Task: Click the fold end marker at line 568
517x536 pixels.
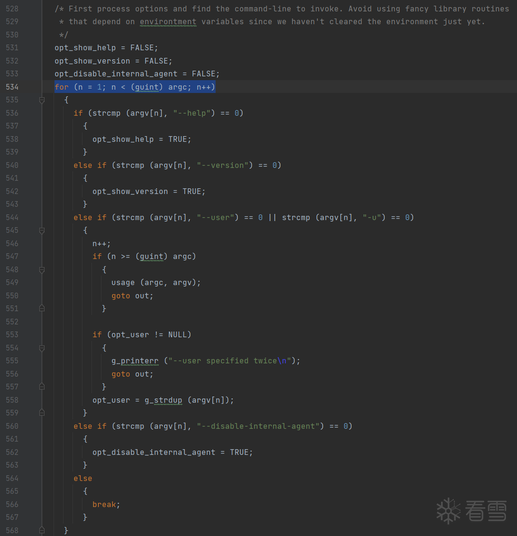Action: tap(42, 530)
